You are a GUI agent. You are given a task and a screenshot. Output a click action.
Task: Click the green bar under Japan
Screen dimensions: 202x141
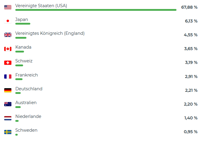[x=23, y=24]
